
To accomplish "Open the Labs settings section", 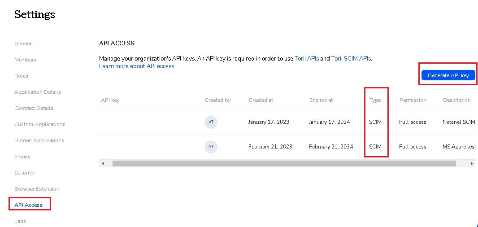I will [x=20, y=221].
